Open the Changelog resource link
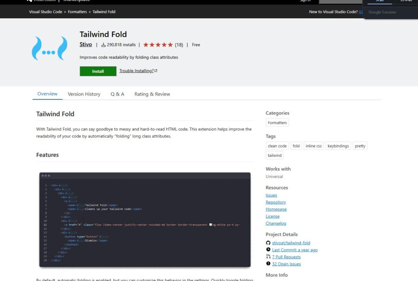 click(x=276, y=223)
